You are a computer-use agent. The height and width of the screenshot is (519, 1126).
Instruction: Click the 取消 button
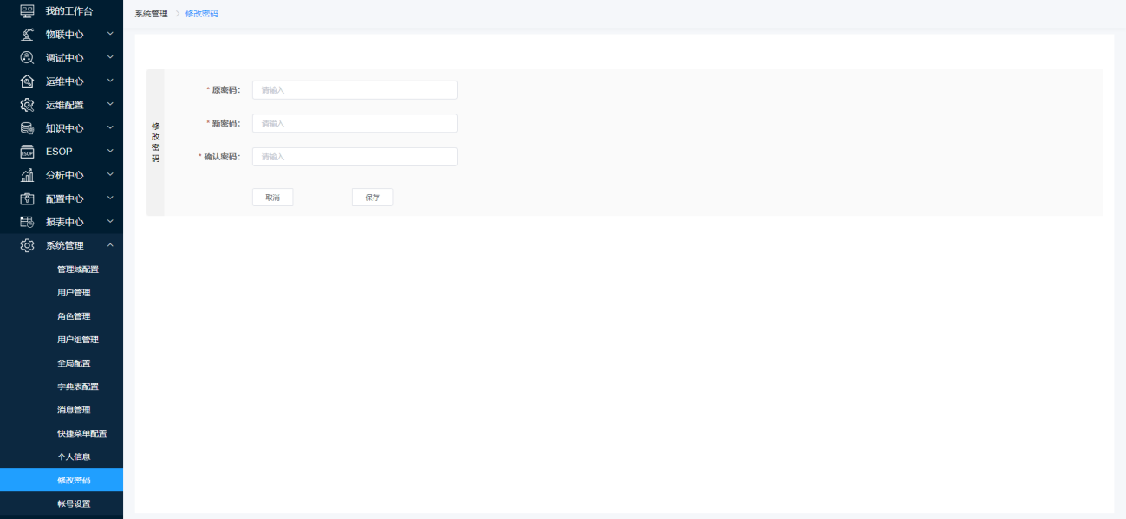[272, 198]
